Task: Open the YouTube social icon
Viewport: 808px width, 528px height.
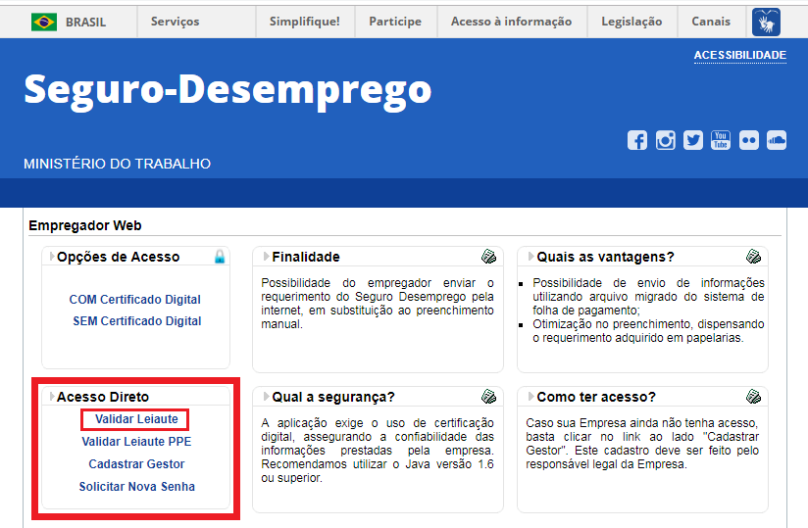Action: tap(721, 140)
